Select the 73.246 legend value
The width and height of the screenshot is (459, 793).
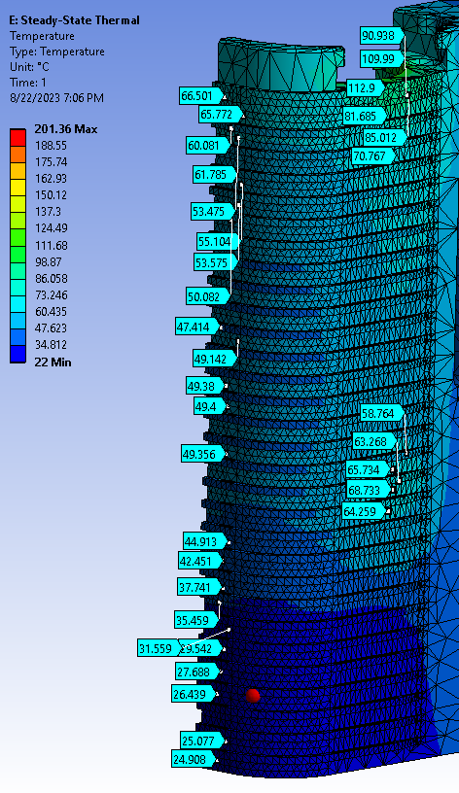(x=51, y=294)
